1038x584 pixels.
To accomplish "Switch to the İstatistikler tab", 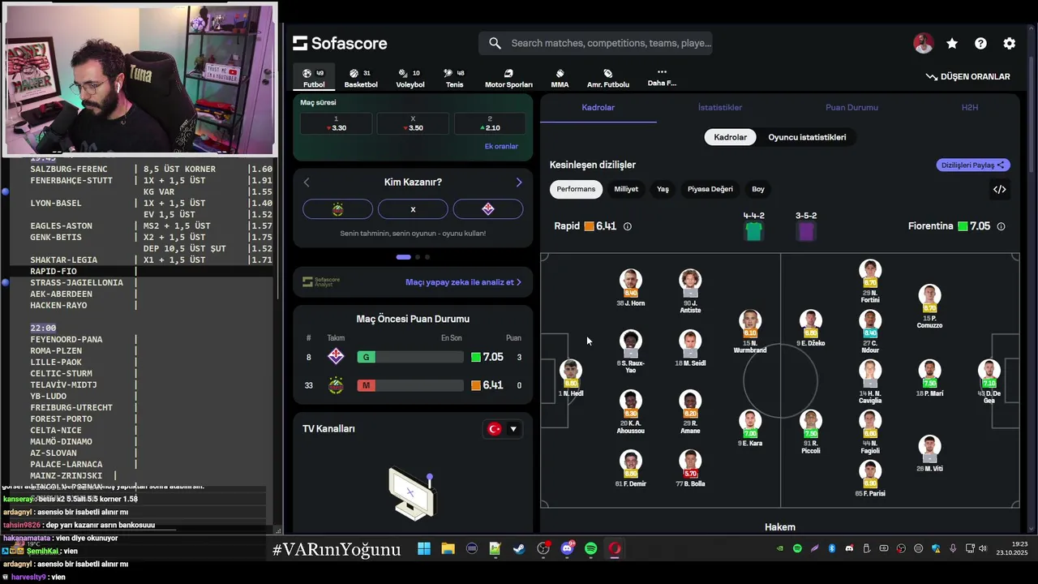I will (x=720, y=107).
